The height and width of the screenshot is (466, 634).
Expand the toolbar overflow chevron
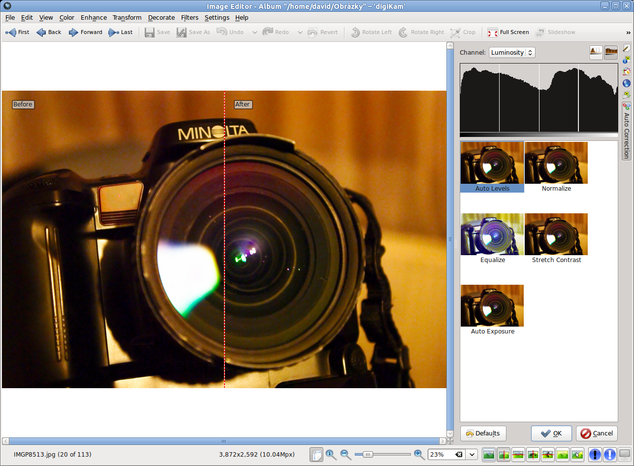click(x=629, y=33)
